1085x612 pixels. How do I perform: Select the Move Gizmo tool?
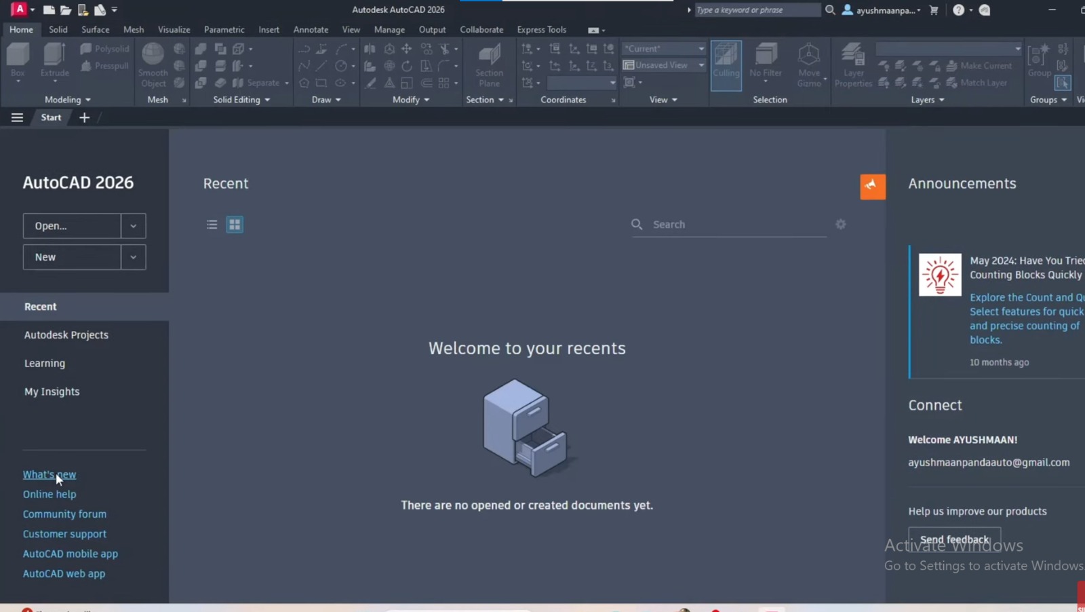809,65
